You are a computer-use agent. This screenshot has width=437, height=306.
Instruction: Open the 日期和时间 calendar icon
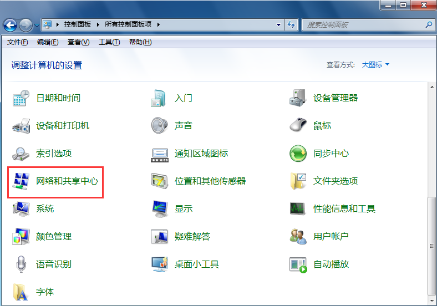[x=21, y=98]
